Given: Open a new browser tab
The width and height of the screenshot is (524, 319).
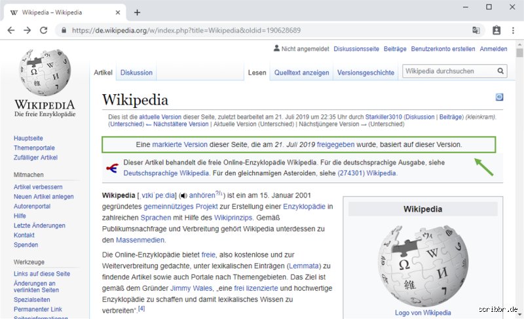Looking at the screenshot, I should click(137, 12).
